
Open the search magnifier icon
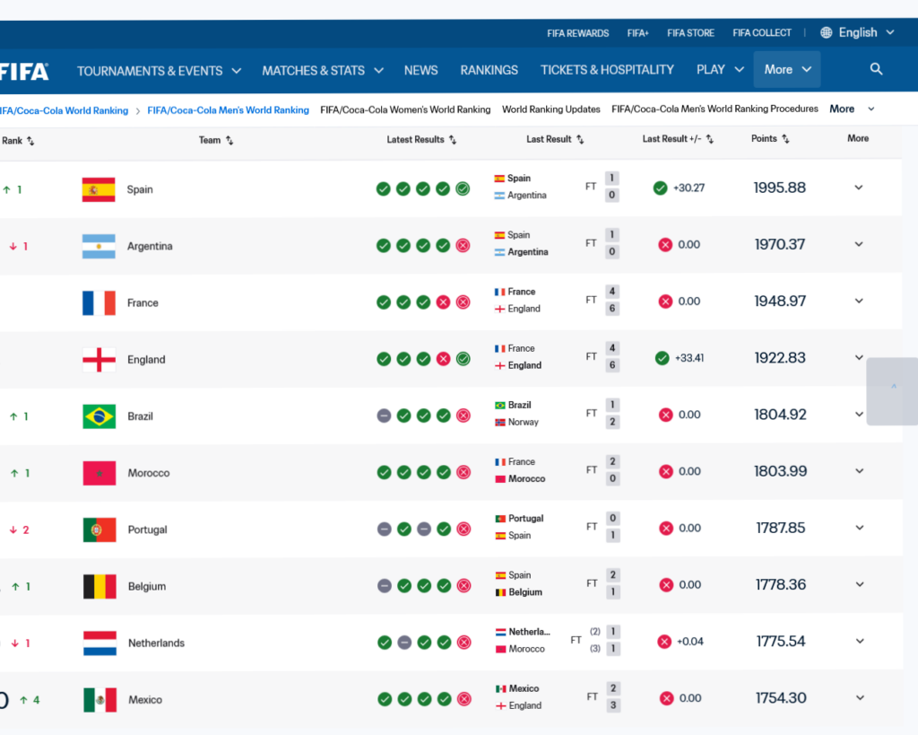tap(876, 69)
